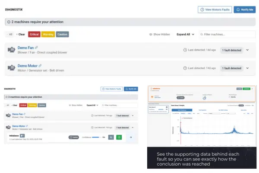Toggle the yellow Warning filter in the large dashboard

[48, 34]
